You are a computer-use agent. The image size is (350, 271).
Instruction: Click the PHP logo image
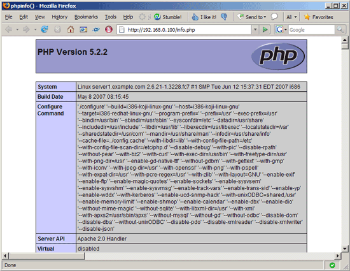[278, 56]
